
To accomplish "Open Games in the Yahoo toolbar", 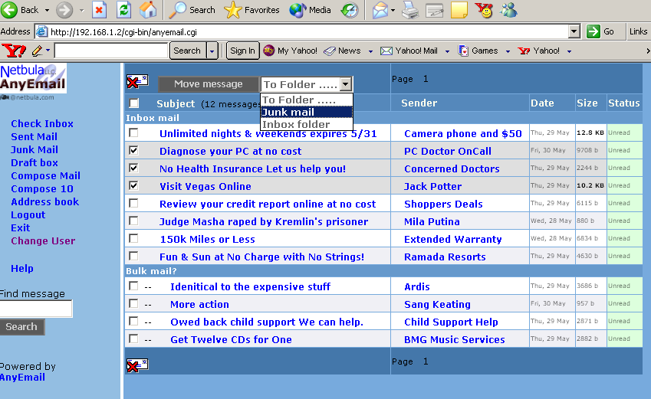I will pos(478,51).
